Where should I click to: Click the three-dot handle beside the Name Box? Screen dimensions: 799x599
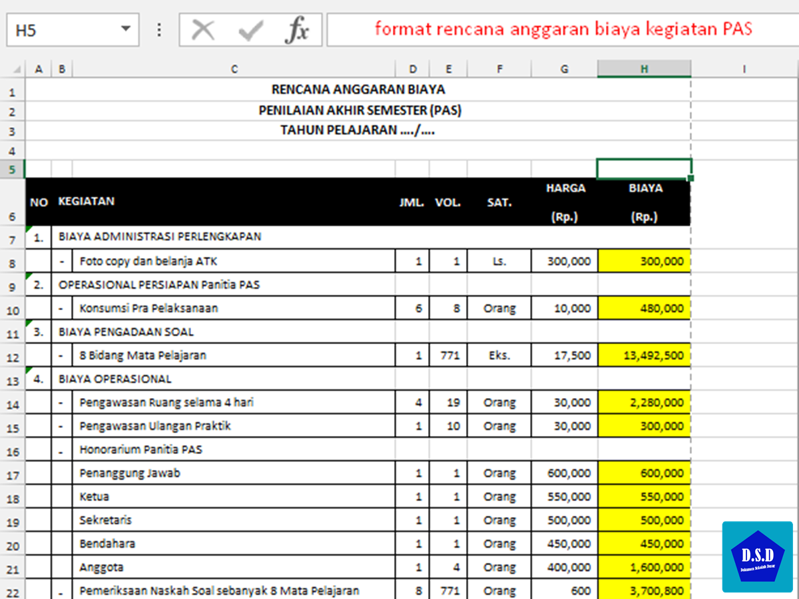(x=158, y=30)
